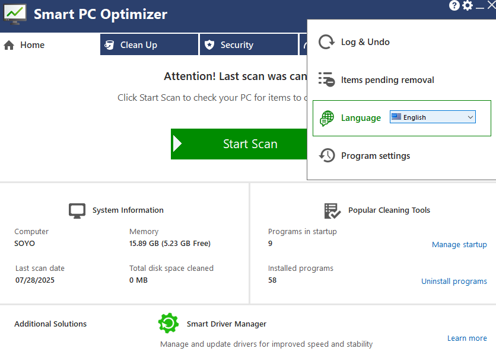Click the Items pending removal list icon
Image resolution: width=496 pixels, height=358 pixels.
pyautogui.click(x=326, y=79)
